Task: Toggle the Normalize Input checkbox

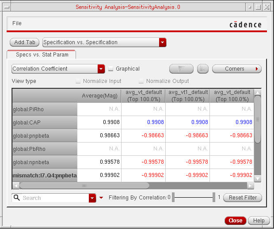Action: [x=78, y=81]
